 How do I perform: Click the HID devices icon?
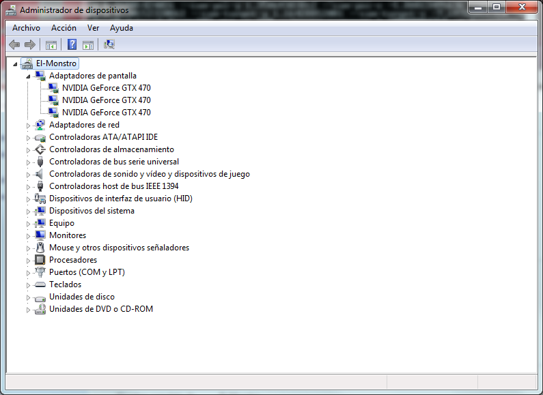pyautogui.click(x=40, y=199)
